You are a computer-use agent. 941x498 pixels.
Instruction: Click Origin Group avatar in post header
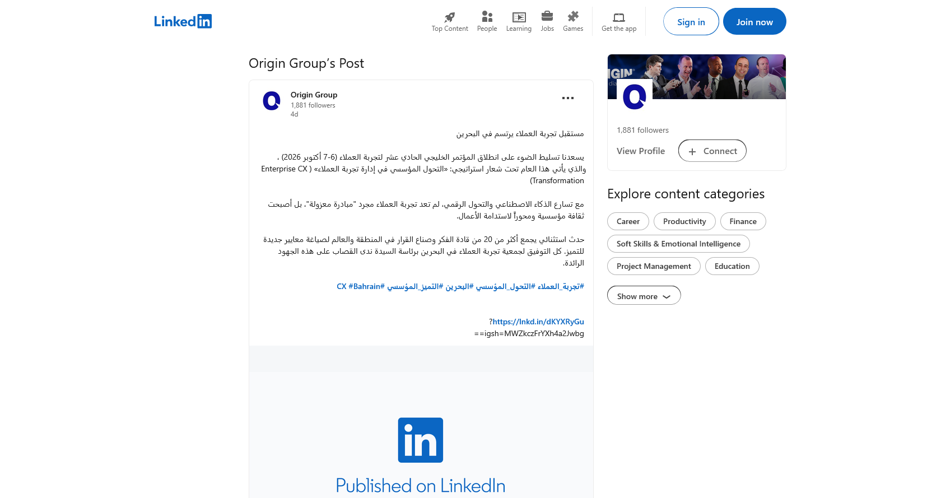[x=272, y=101]
